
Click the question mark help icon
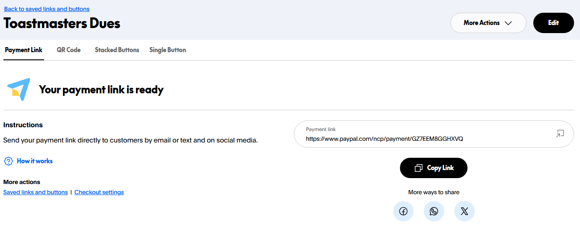(x=8, y=161)
